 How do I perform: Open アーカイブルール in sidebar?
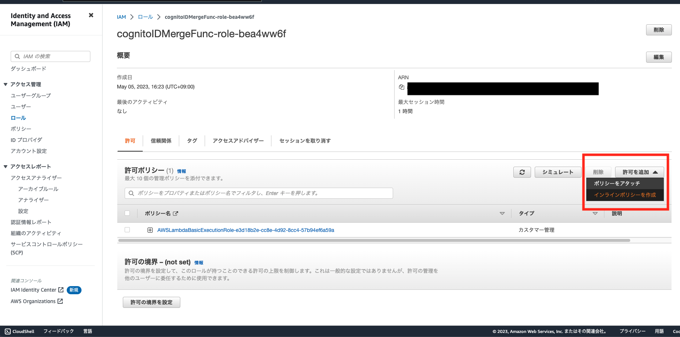pyautogui.click(x=38, y=189)
